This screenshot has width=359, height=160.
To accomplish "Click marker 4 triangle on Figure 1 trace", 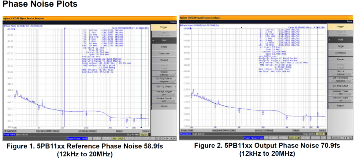I will (86, 113).
